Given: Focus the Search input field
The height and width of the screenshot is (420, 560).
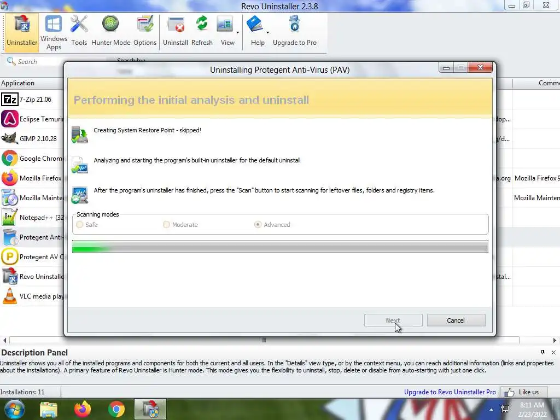Looking at the screenshot, I should [39, 61].
